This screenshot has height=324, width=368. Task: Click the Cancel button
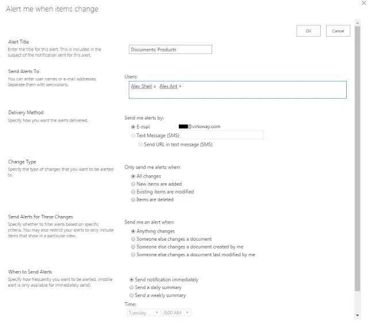(x=338, y=31)
